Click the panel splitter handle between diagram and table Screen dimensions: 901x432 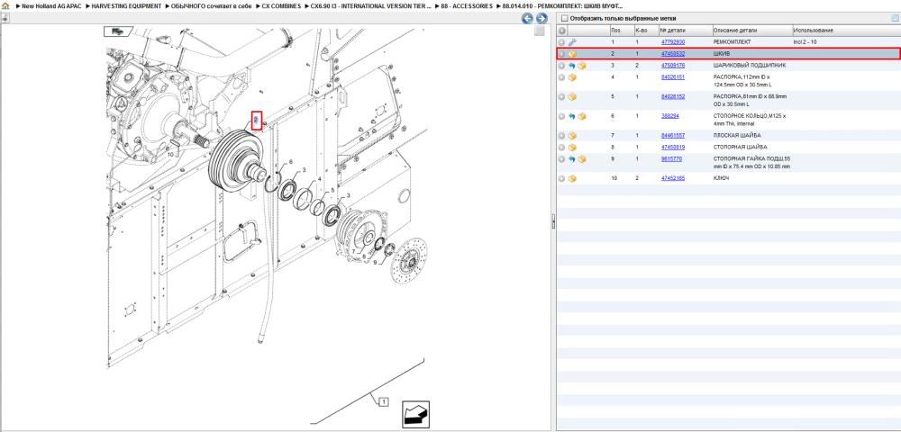pyautogui.click(x=553, y=221)
